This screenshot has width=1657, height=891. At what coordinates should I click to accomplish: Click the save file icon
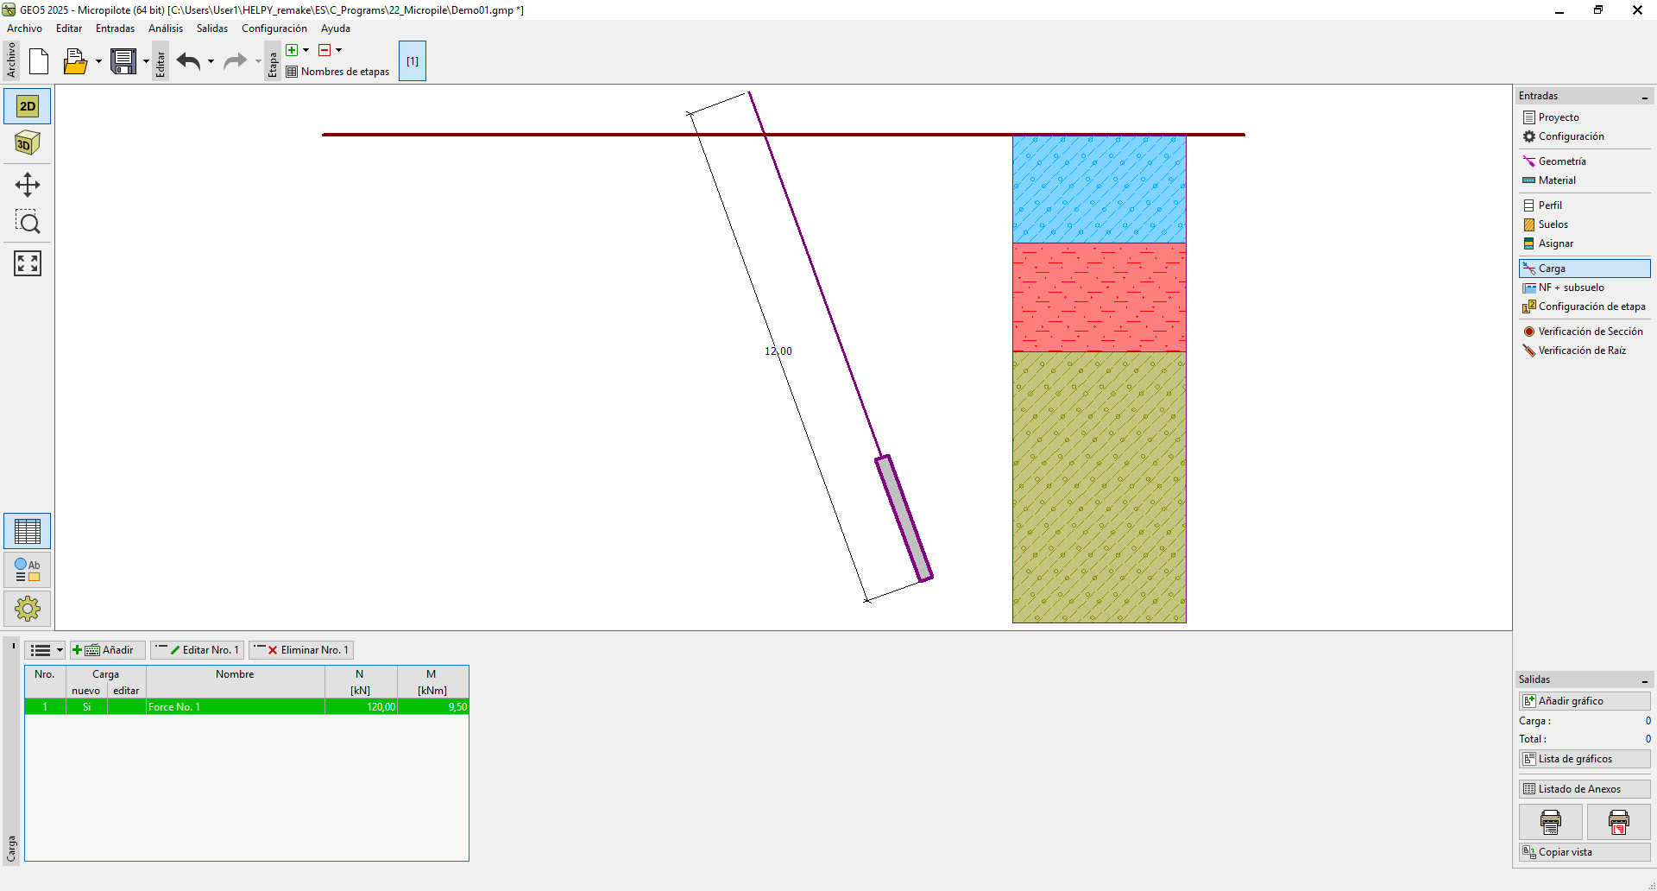point(123,61)
